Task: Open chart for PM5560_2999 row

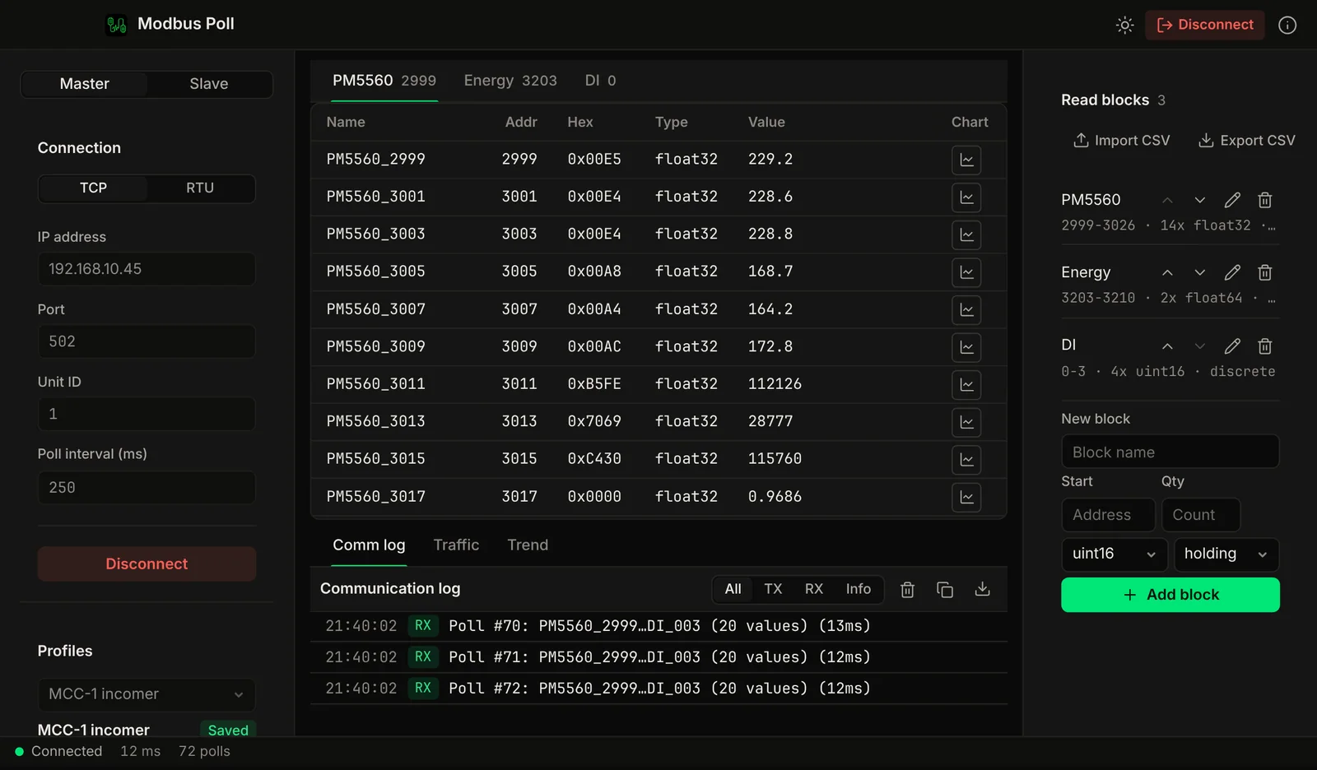Action: pyautogui.click(x=966, y=160)
